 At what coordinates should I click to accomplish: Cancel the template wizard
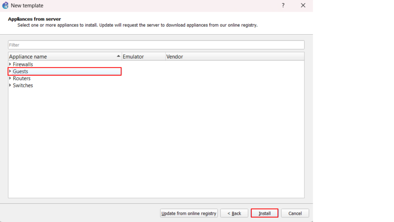(295, 213)
